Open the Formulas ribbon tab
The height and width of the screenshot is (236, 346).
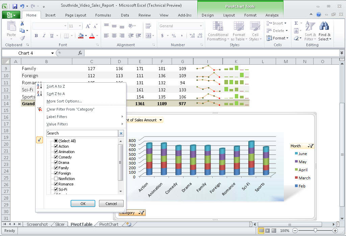point(103,15)
